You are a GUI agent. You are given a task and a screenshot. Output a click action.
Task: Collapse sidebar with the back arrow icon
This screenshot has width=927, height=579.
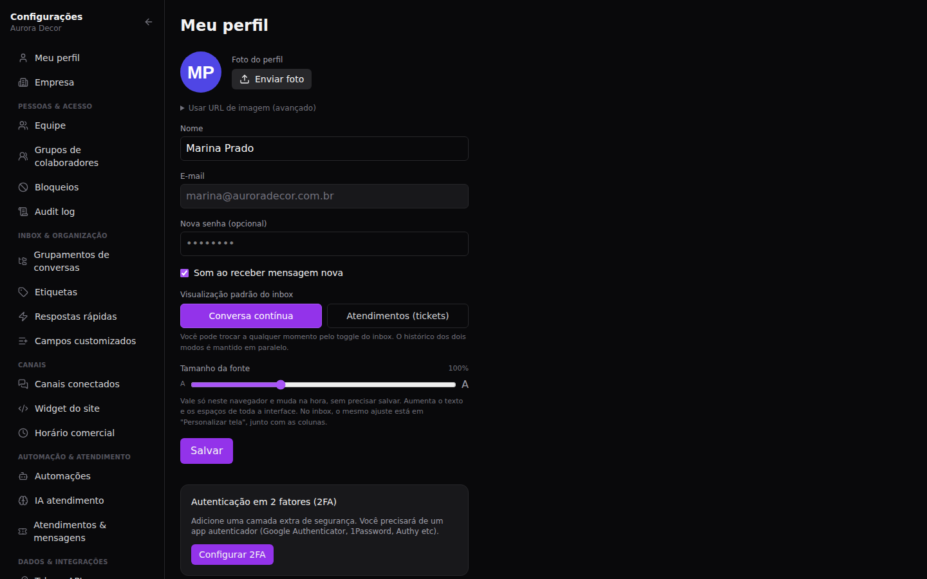tap(149, 22)
